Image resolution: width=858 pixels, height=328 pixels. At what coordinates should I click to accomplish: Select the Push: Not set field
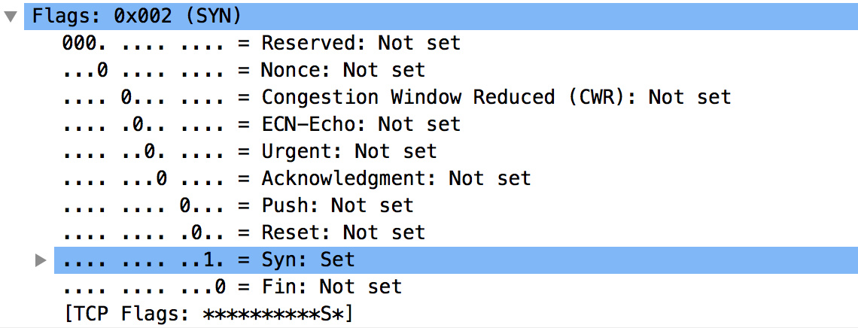click(x=337, y=205)
